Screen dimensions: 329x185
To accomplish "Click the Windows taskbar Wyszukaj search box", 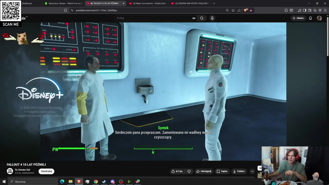I will pyautogui.click(x=33, y=182).
